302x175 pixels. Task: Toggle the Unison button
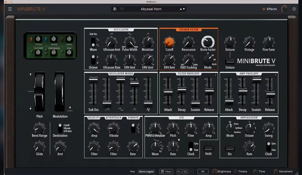click(230, 61)
